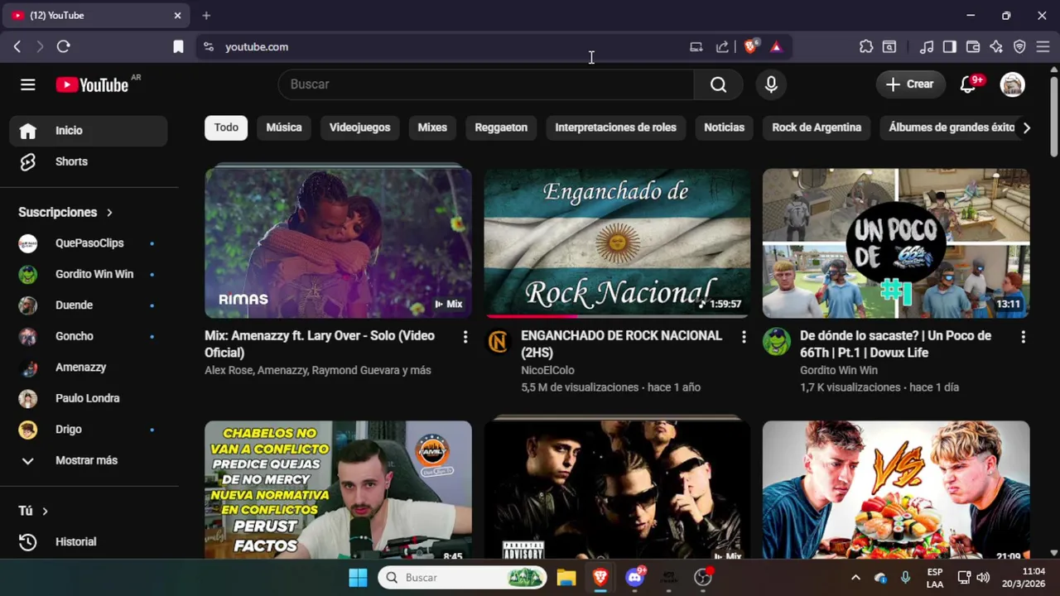Open the Chabelos no van a conflicto thumbnail
Viewport: 1060px width, 596px height.
coord(338,490)
